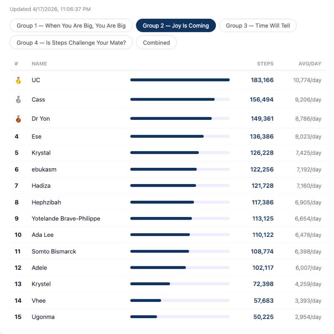Viewport: 334px width, 334px height.
Task: Click the silver medal icon beside Cass
Action: click(18, 99)
